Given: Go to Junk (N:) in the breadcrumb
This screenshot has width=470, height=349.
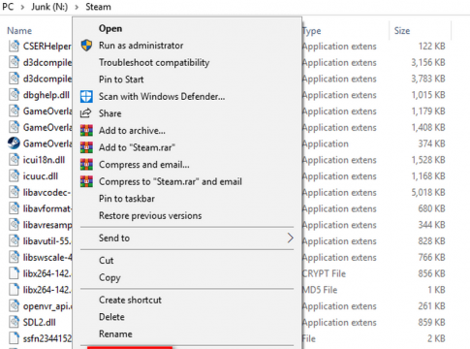Looking at the screenshot, I should click(49, 7).
